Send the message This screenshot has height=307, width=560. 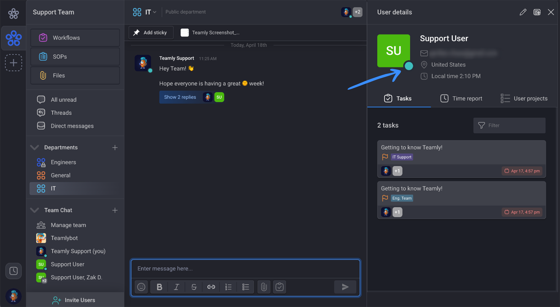pos(345,287)
